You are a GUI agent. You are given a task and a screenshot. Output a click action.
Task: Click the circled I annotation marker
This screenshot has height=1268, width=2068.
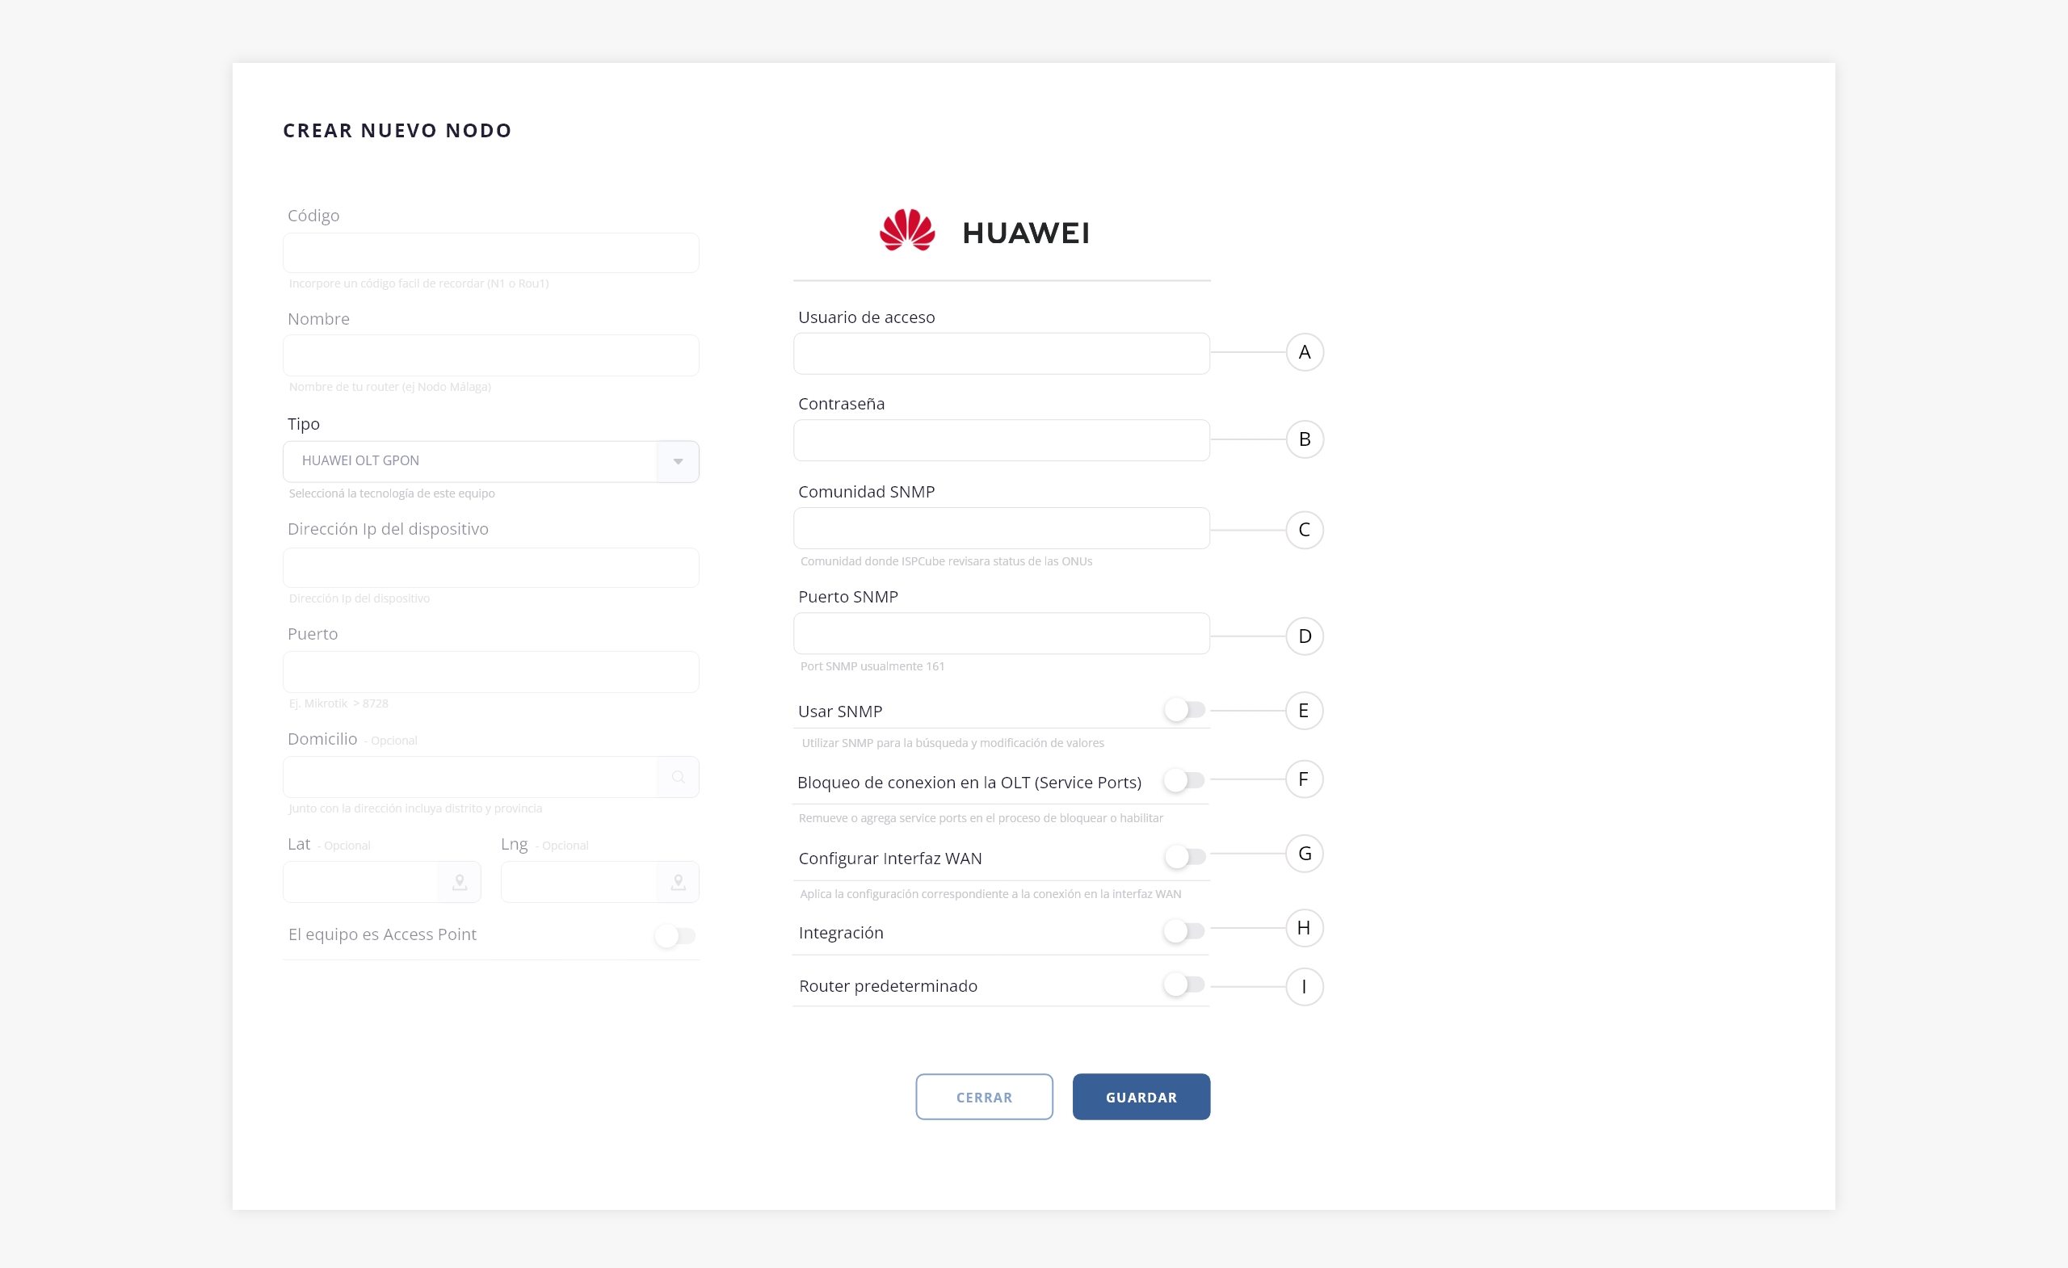click(1304, 987)
